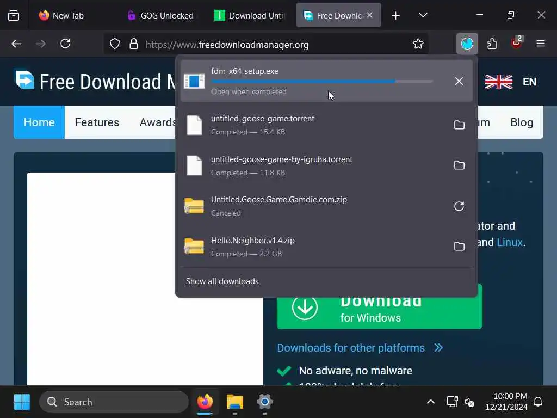Show untitled_goose_game.torrent in folder

[x=459, y=125]
